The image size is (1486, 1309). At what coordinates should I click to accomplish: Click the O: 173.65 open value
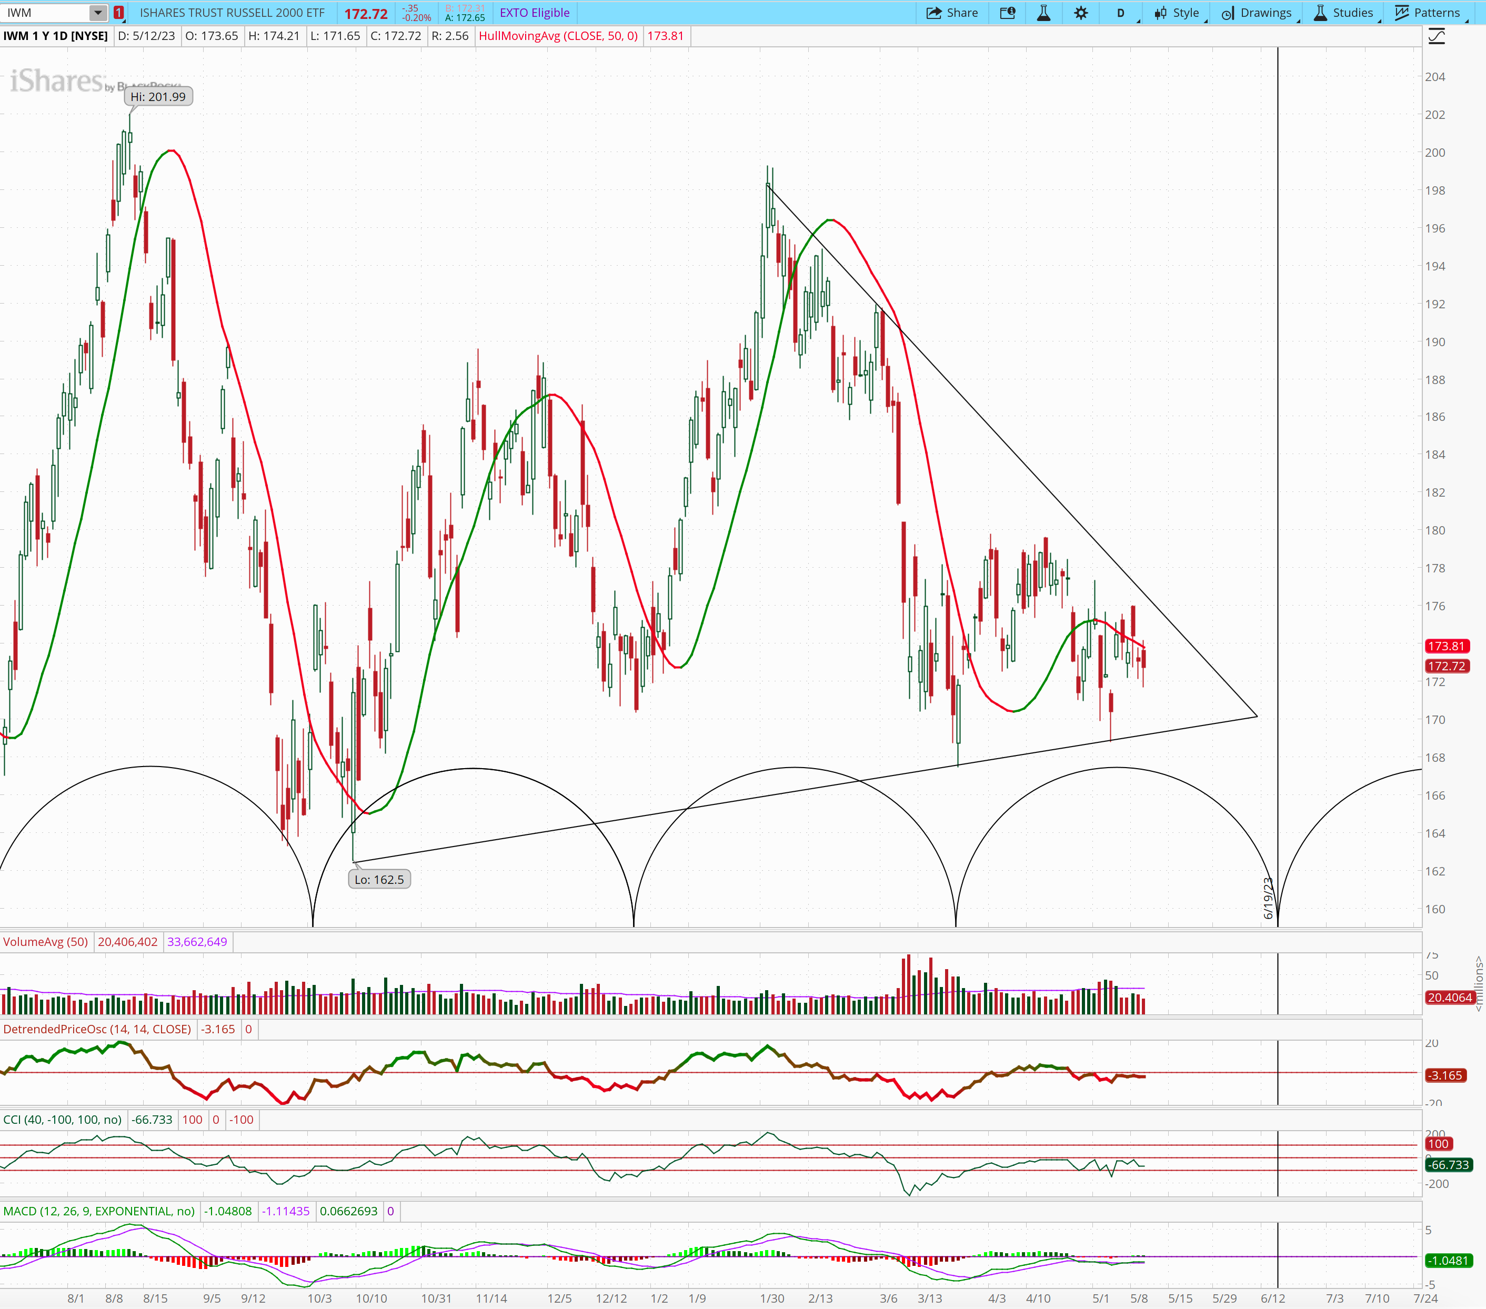click(212, 36)
